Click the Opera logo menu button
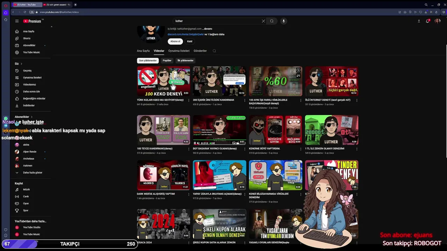Image resolution: width=447 pixels, height=251 pixels. (x=6, y=5)
